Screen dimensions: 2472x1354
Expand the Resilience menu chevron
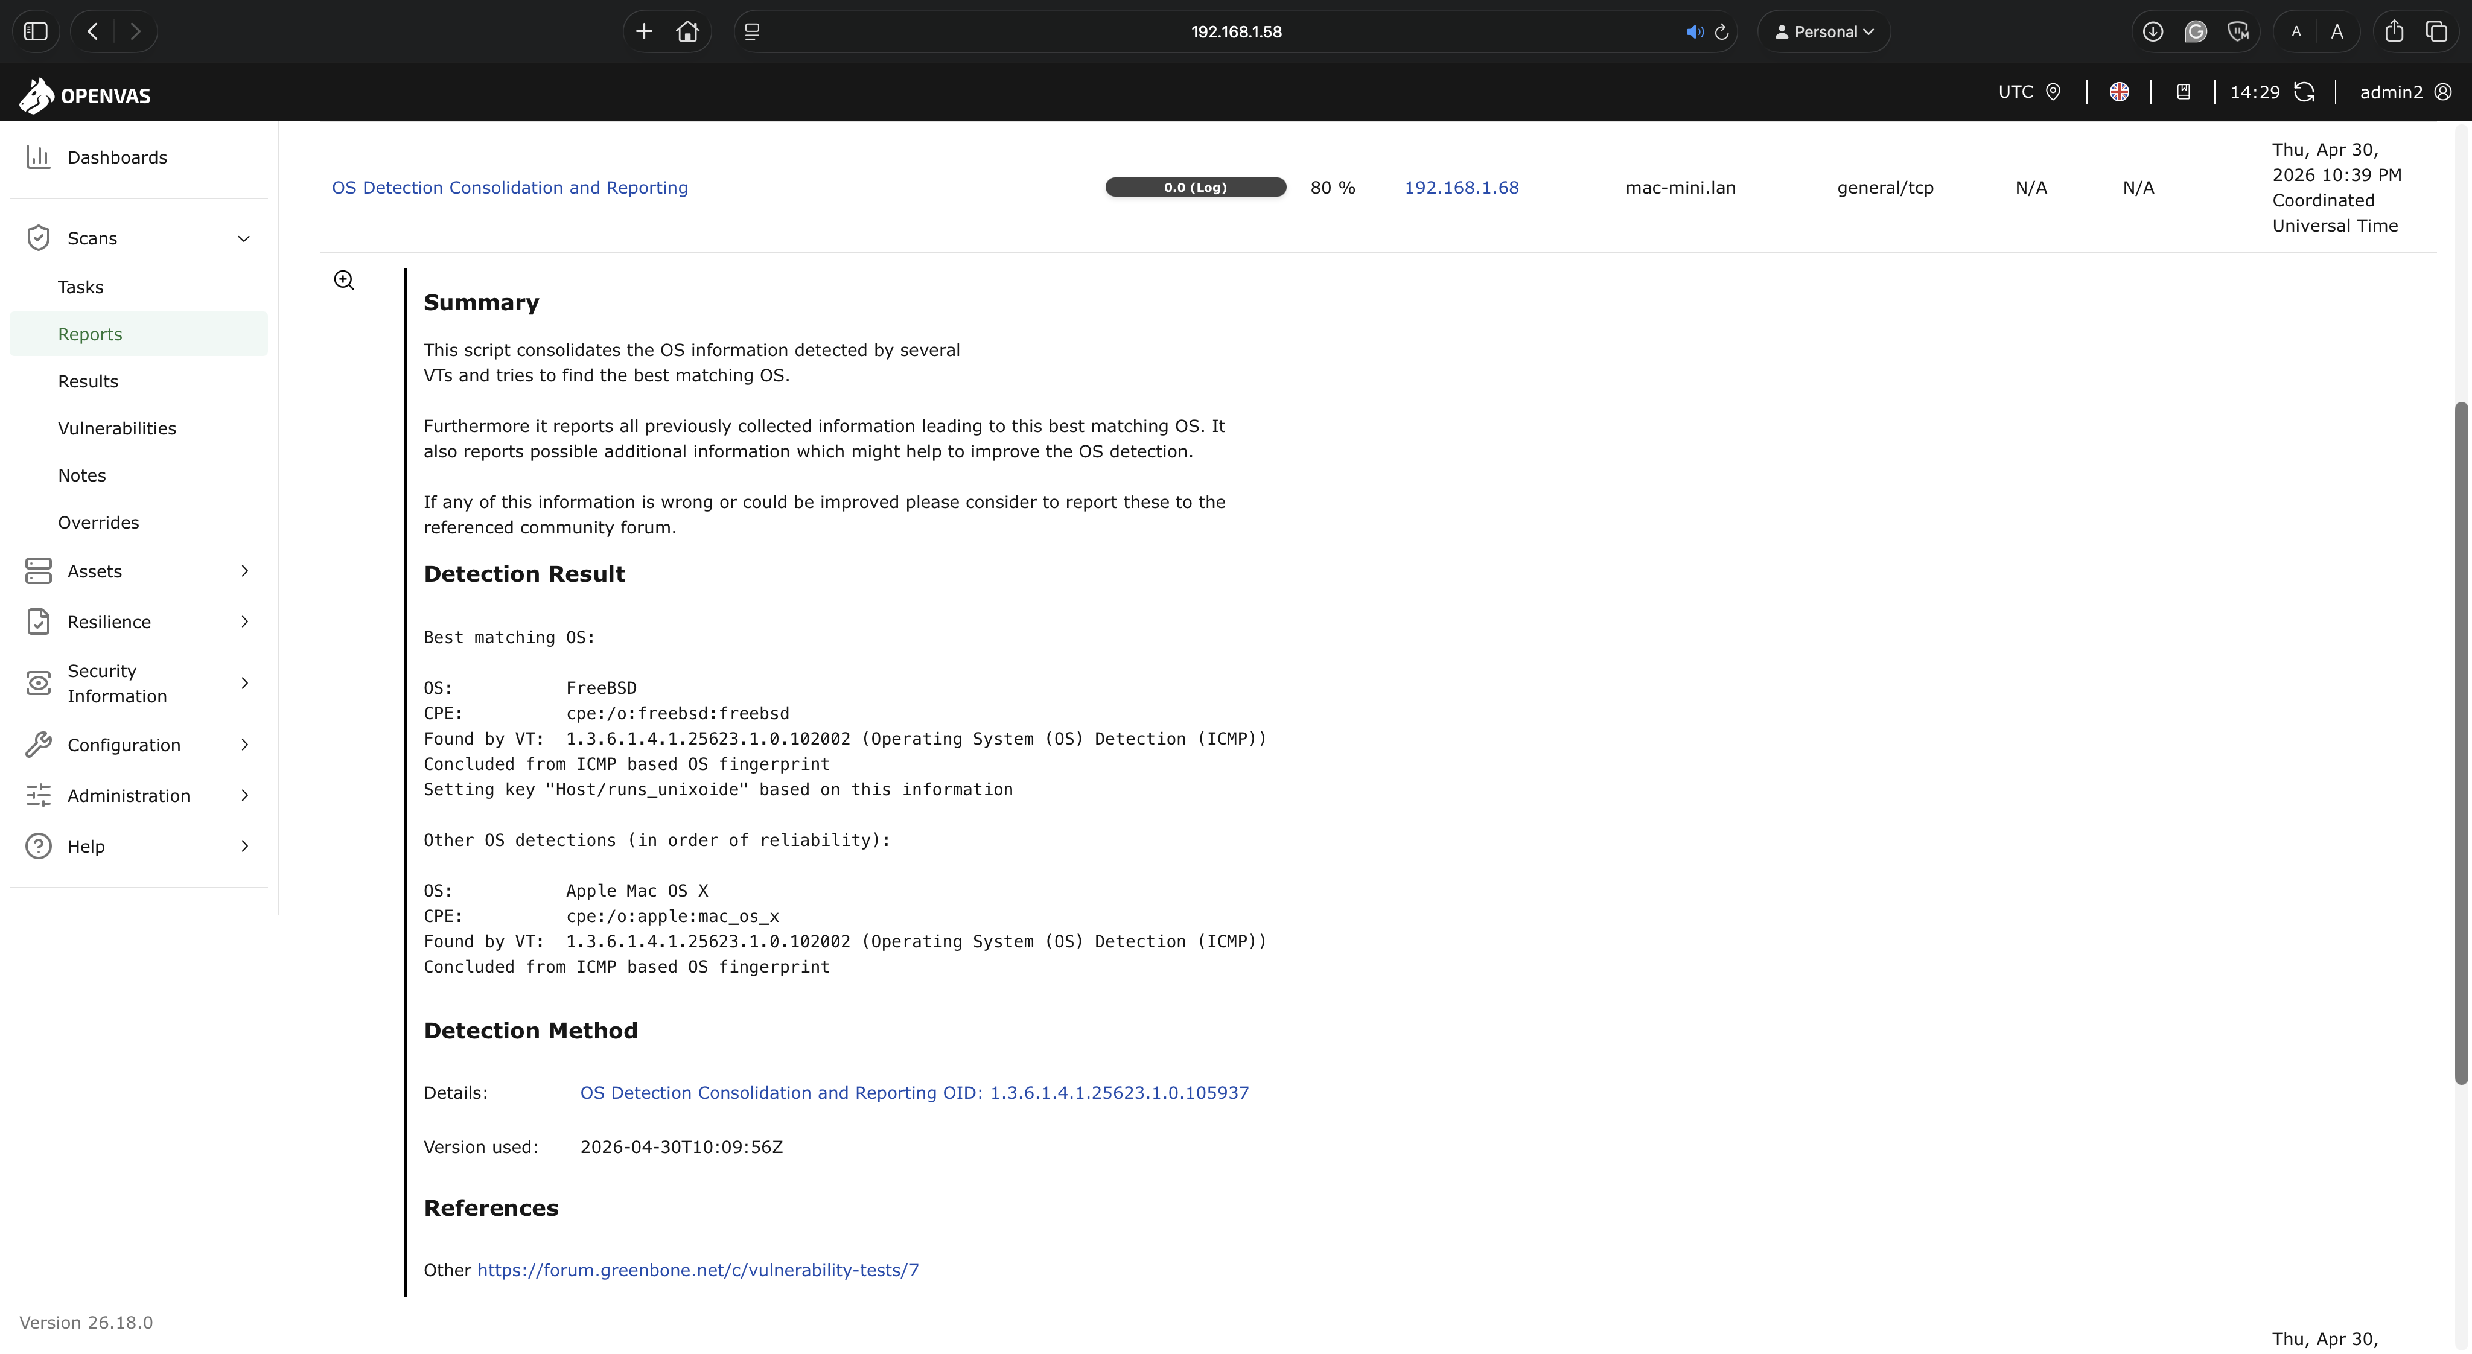pos(244,622)
